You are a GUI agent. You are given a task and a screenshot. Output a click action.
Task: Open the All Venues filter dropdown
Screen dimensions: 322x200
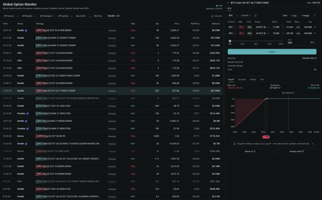pos(11,16)
